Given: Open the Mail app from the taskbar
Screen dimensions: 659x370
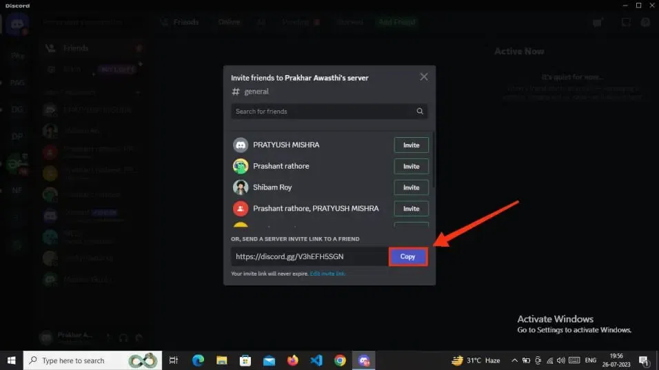Looking at the screenshot, I should click(269, 360).
